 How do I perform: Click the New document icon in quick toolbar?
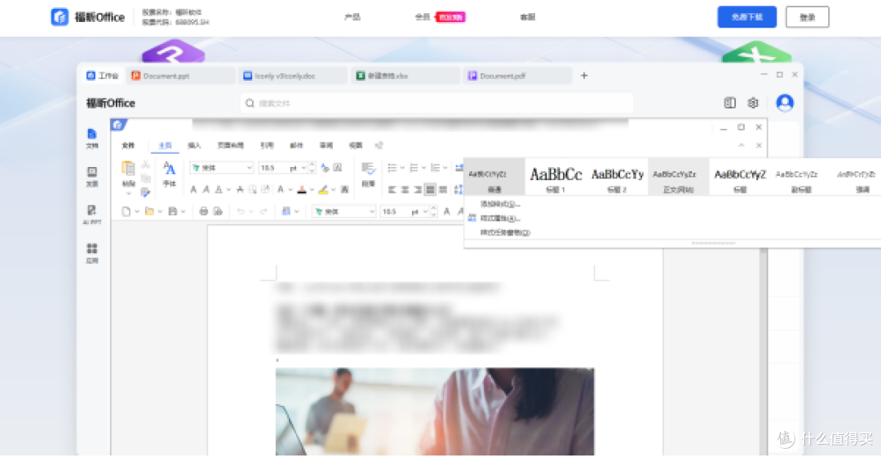(126, 211)
